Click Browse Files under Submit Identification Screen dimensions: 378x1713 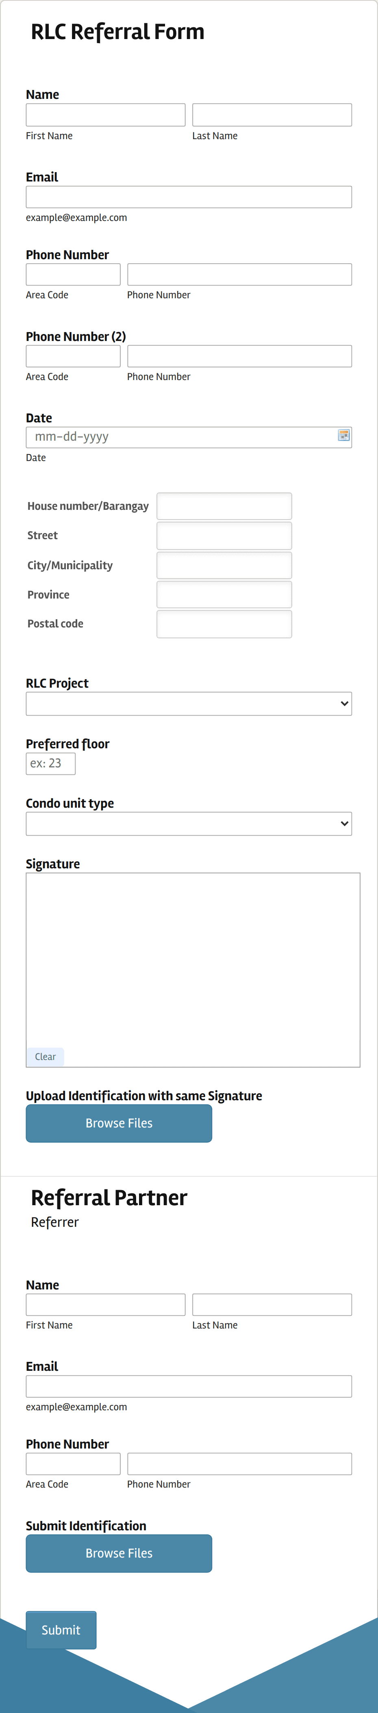coord(119,1553)
